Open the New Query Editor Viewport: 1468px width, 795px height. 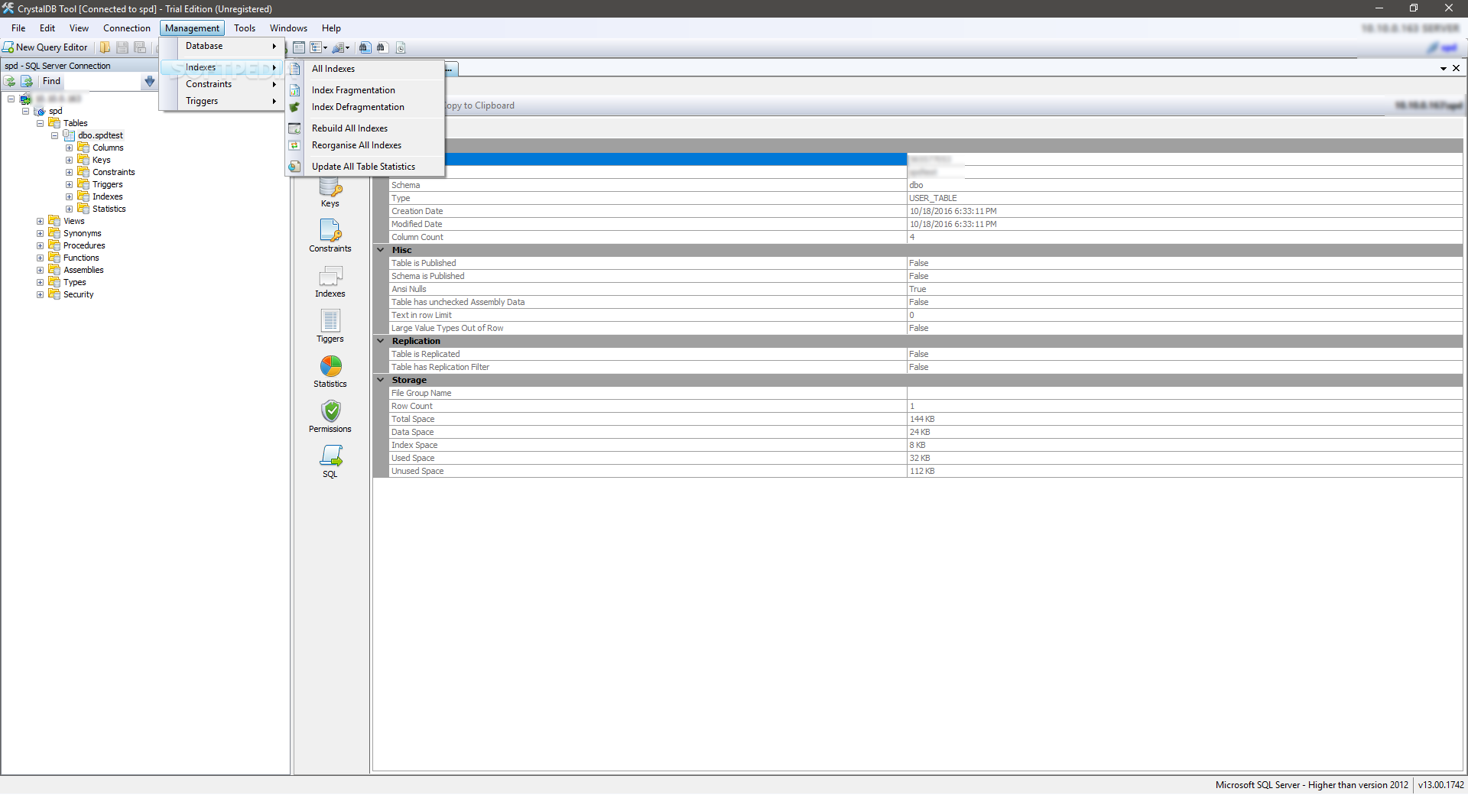[x=45, y=47]
